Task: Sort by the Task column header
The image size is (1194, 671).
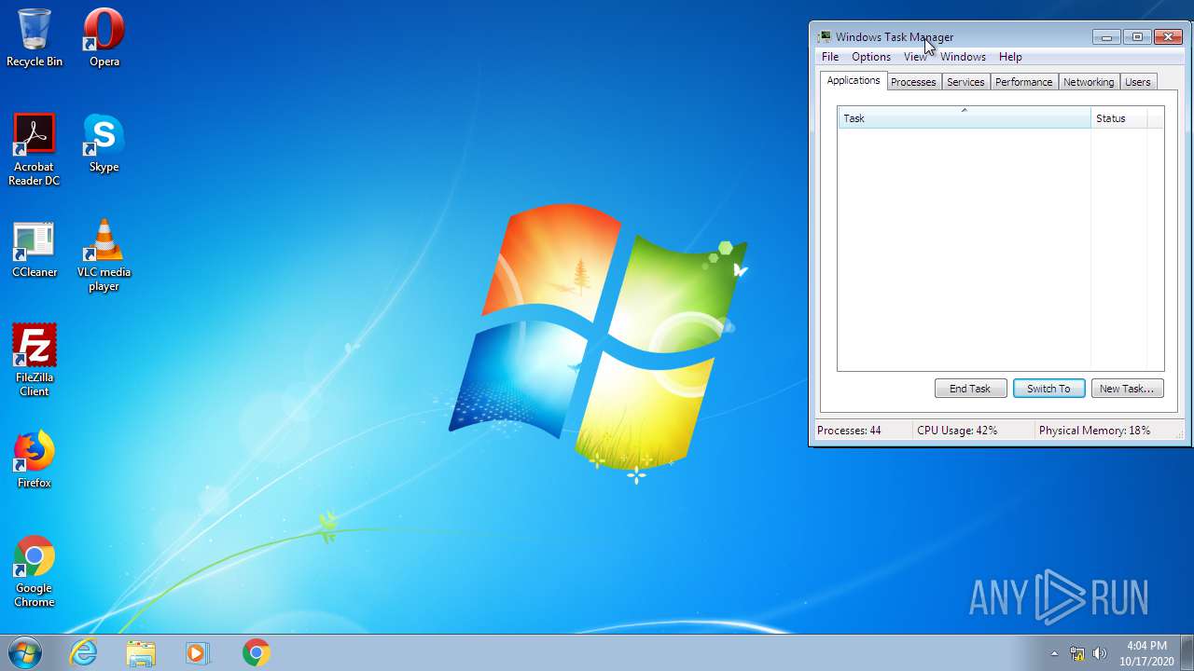Action: click(964, 118)
